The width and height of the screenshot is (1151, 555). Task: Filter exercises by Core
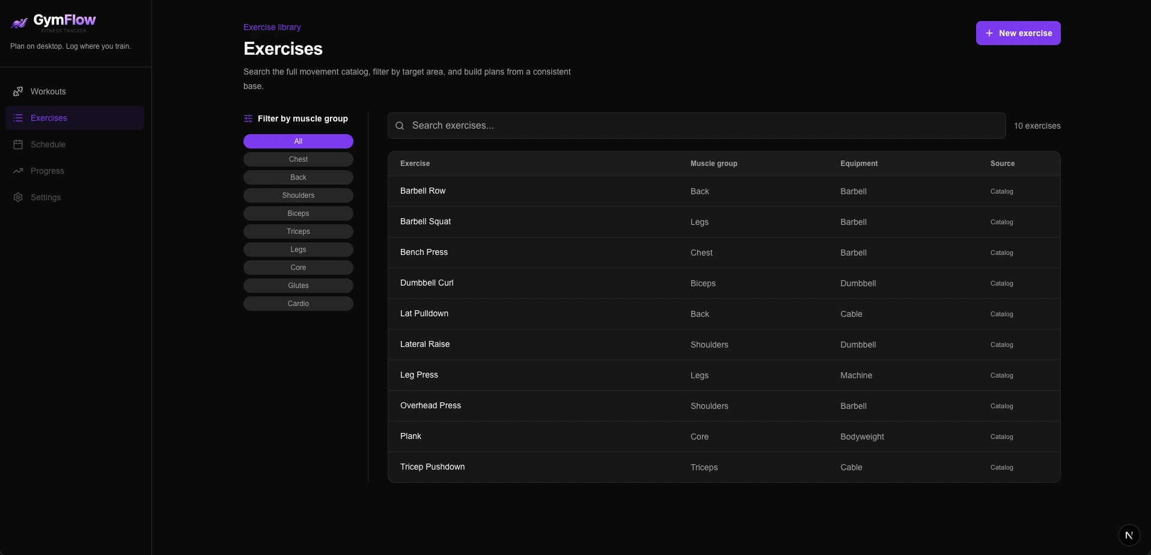(298, 268)
